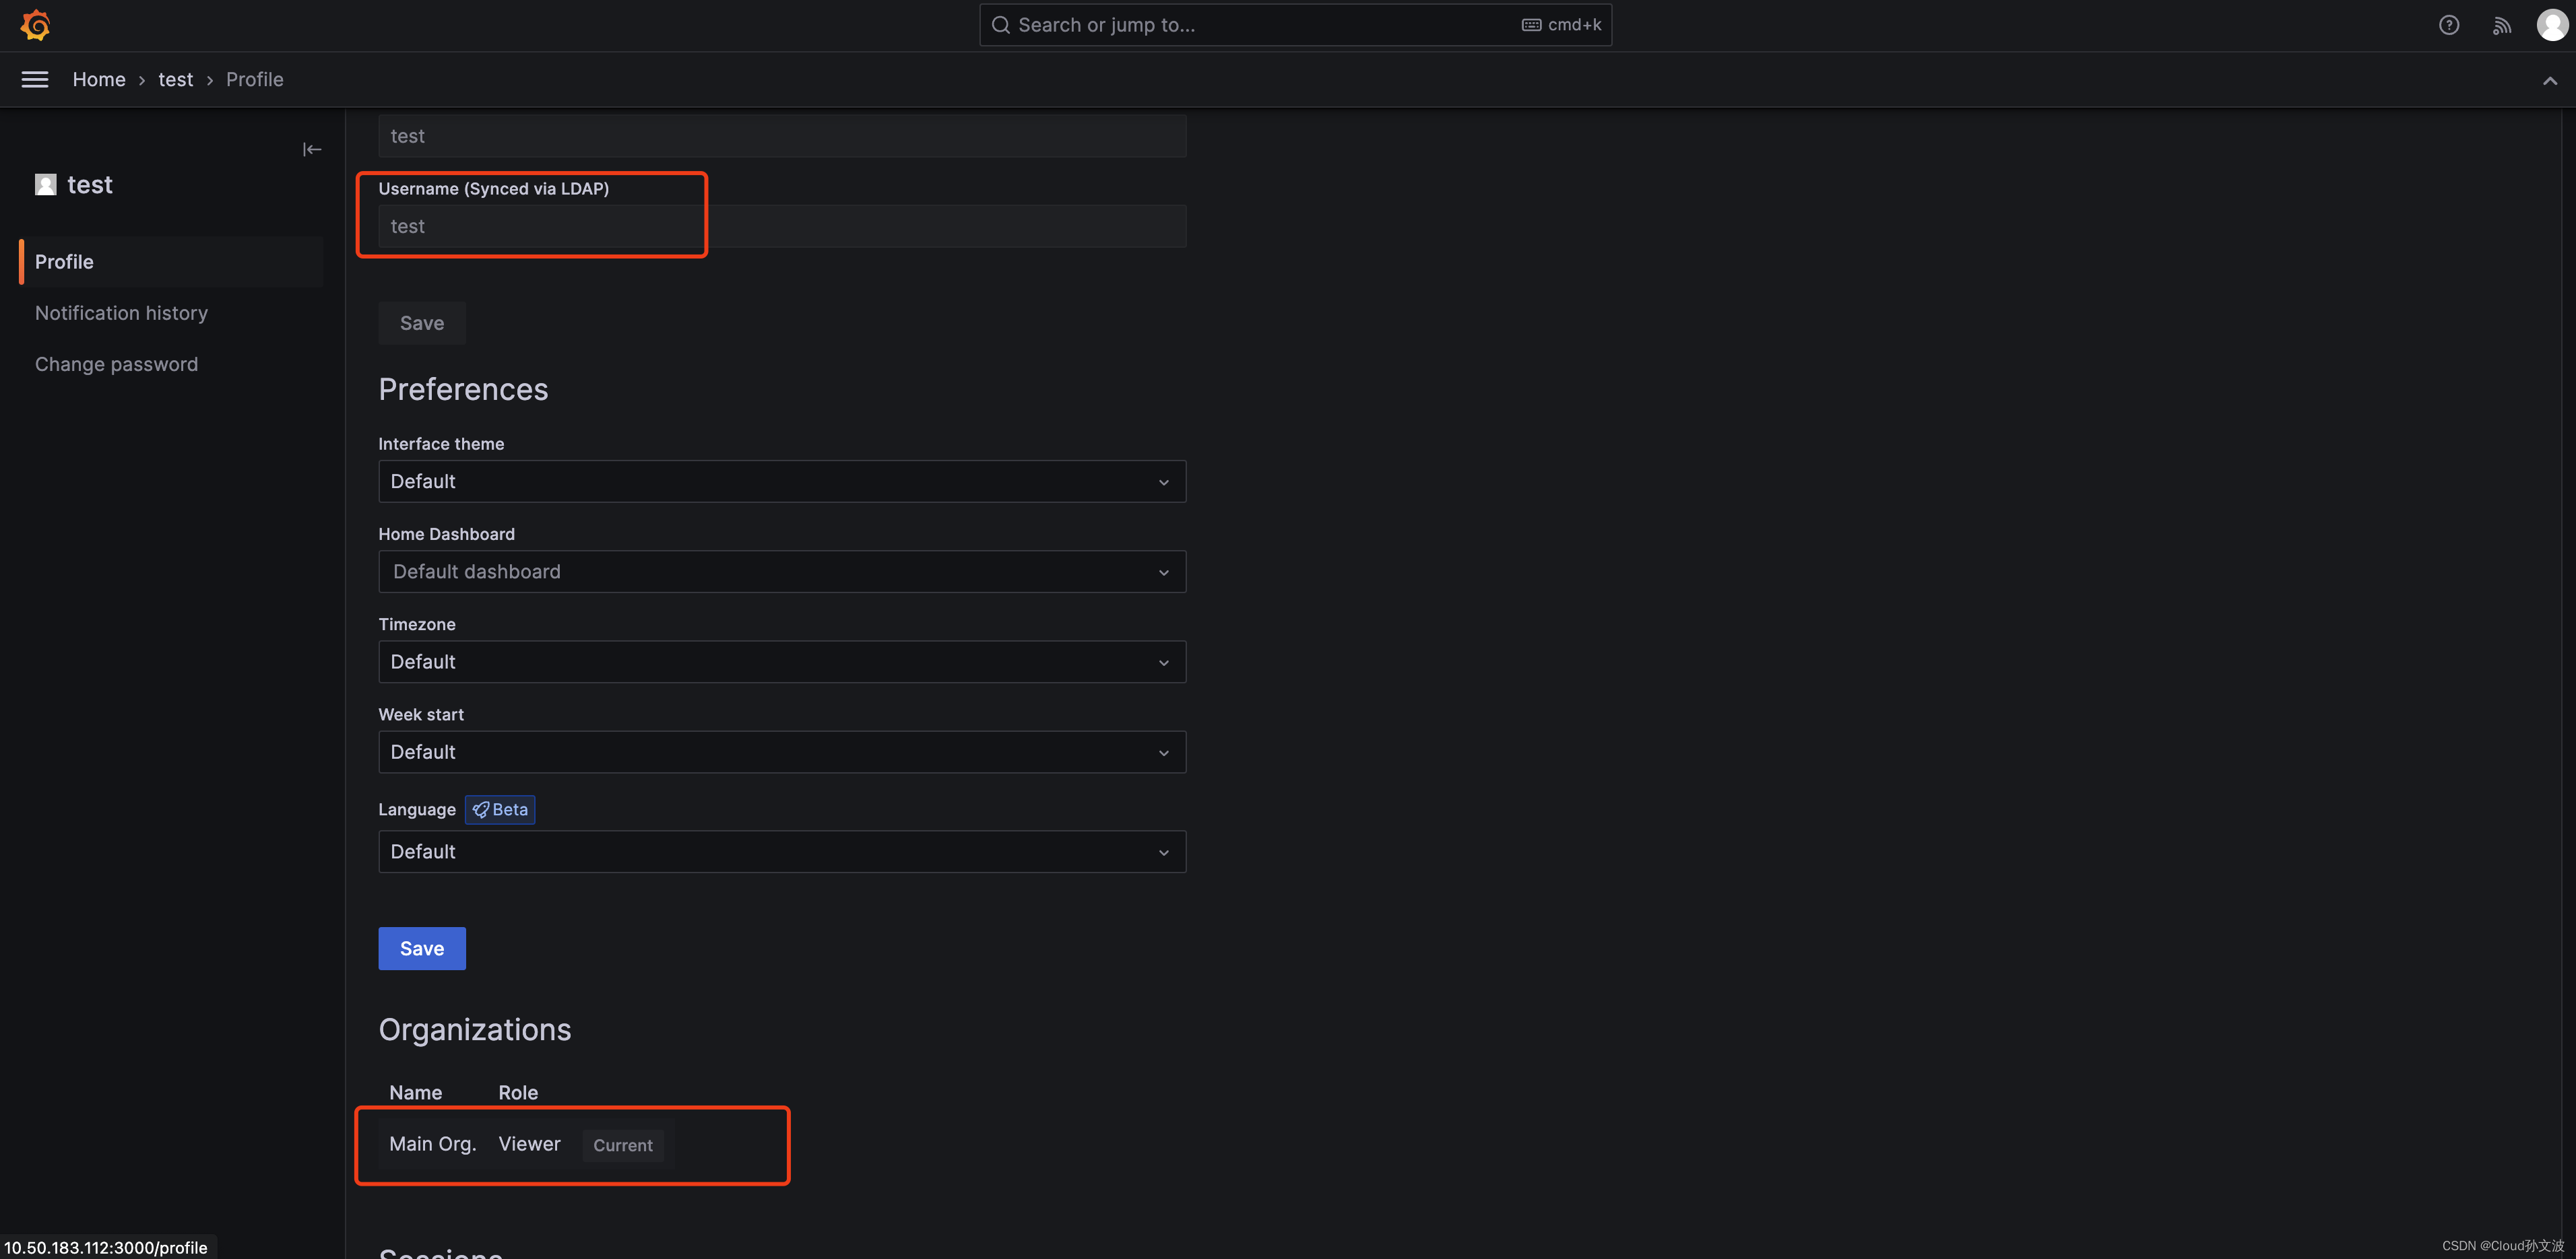The height and width of the screenshot is (1259, 2576).
Task: Click the Change password link
Action: click(x=117, y=364)
